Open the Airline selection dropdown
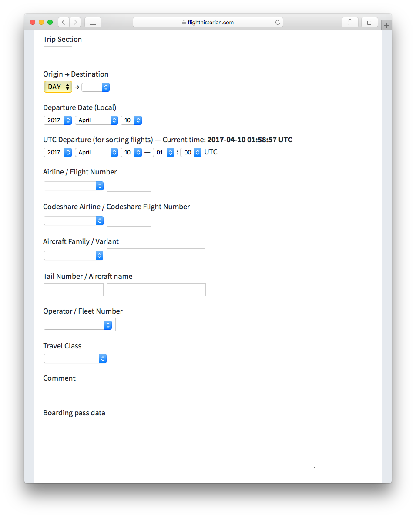The height and width of the screenshot is (518, 416). tap(74, 185)
